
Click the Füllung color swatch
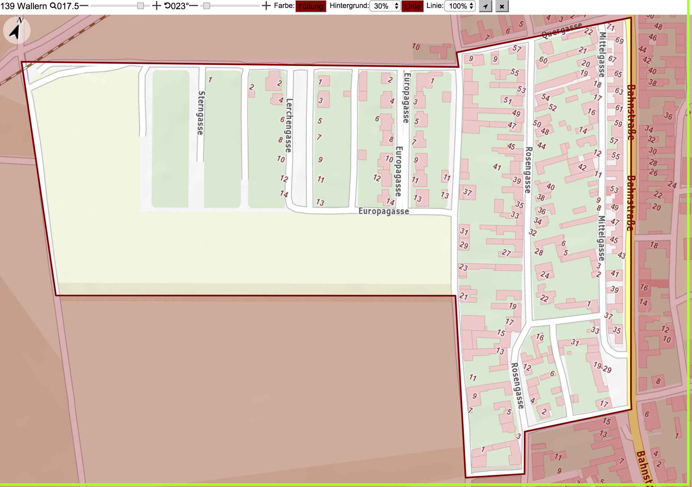(x=311, y=6)
